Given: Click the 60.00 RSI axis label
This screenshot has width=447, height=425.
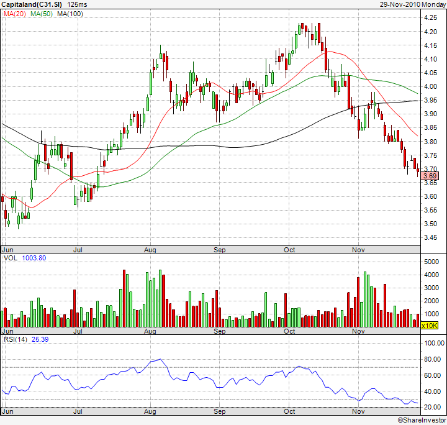Looking at the screenshot, I should (433, 375).
